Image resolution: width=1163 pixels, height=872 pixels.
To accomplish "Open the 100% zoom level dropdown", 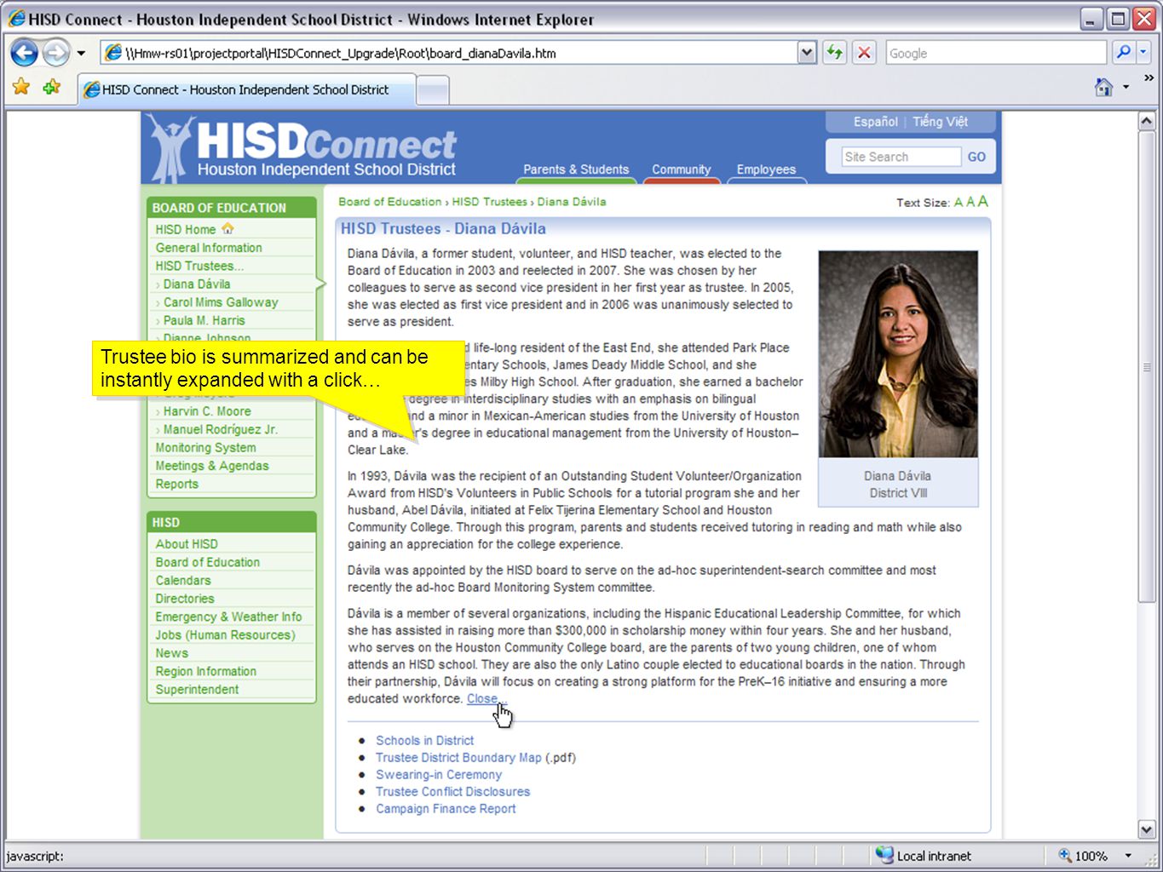I will click(x=1128, y=856).
